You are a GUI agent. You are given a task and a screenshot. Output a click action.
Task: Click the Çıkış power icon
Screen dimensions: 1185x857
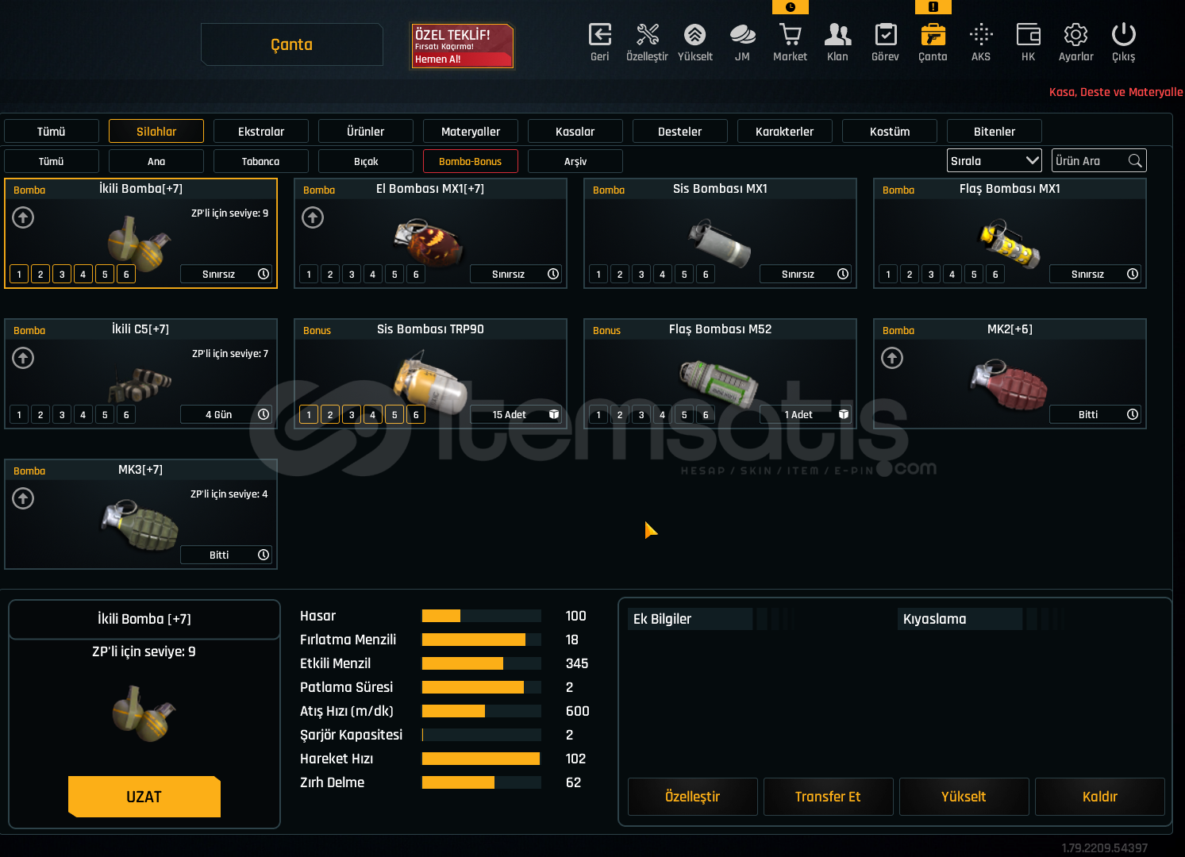1123,36
